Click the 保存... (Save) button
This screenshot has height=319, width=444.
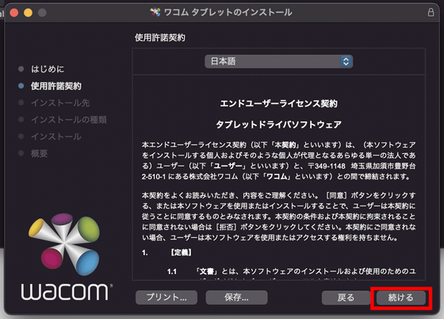tap(236, 298)
